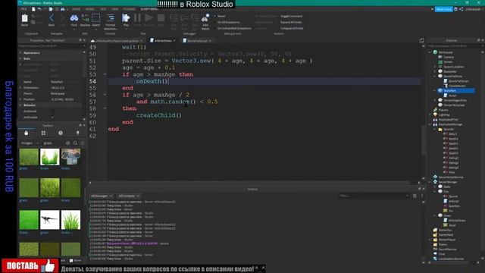Click the Players icon in Explorer

click(435, 110)
